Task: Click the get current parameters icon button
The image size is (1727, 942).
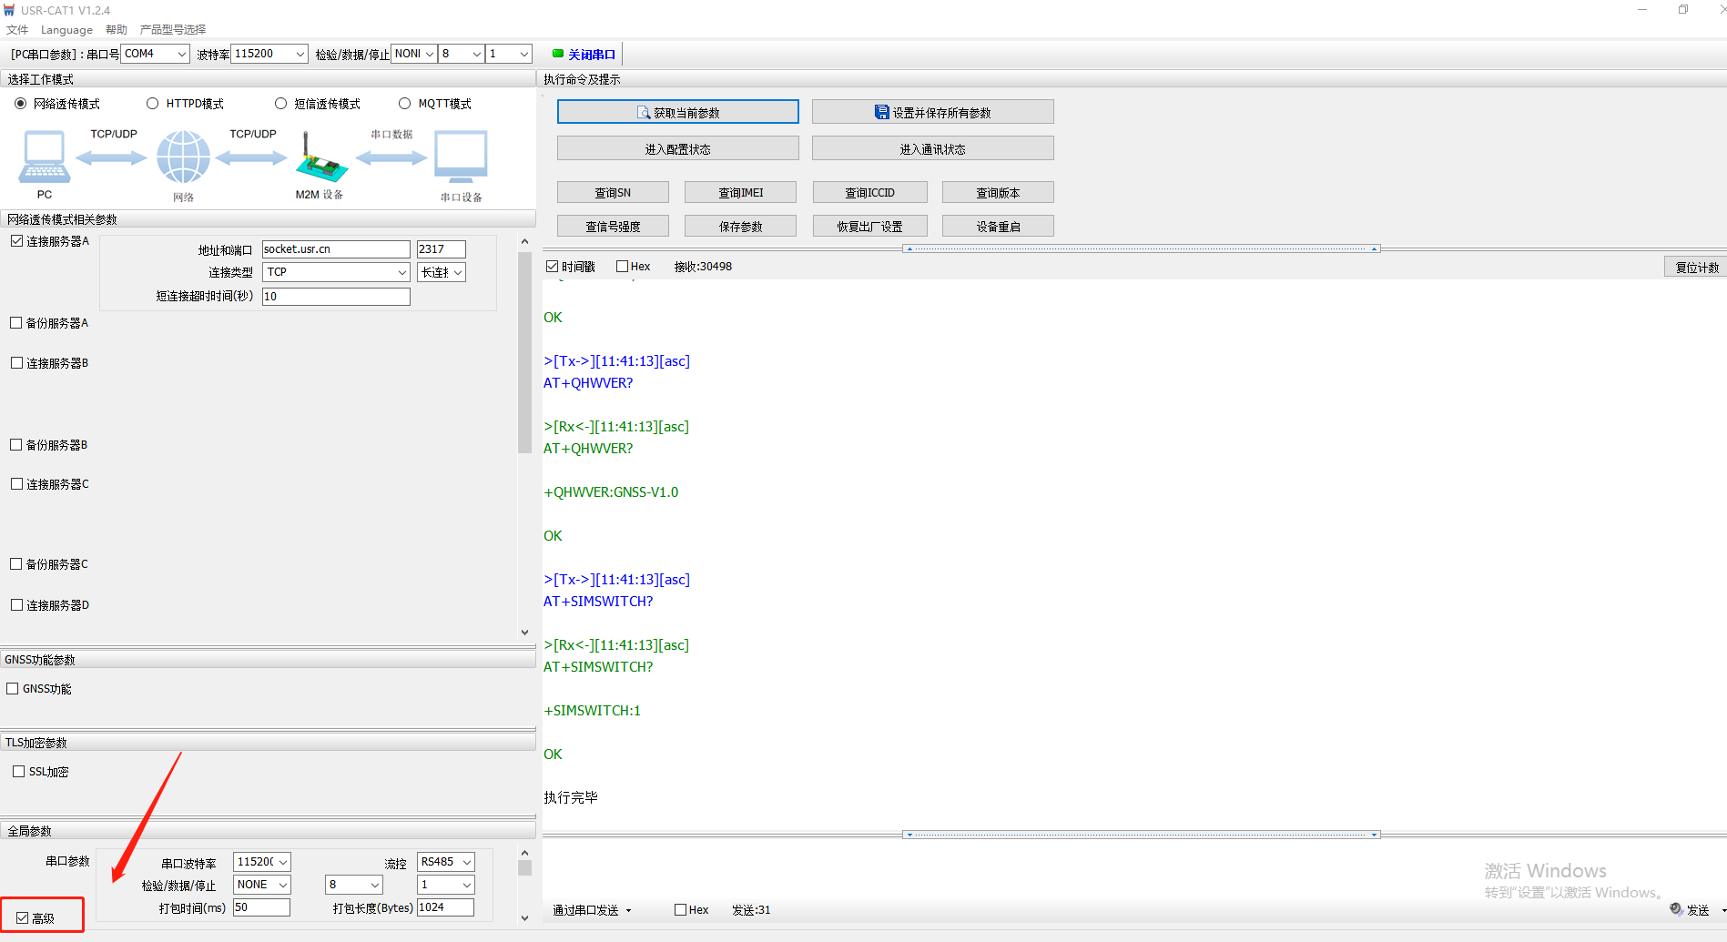Action: pyautogui.click(x=644, y=113)
